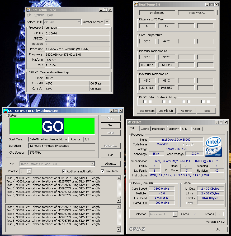Click down arrow of lower ORTHOS log scrollbar
The image size is (231, 236).
point(119,230)
